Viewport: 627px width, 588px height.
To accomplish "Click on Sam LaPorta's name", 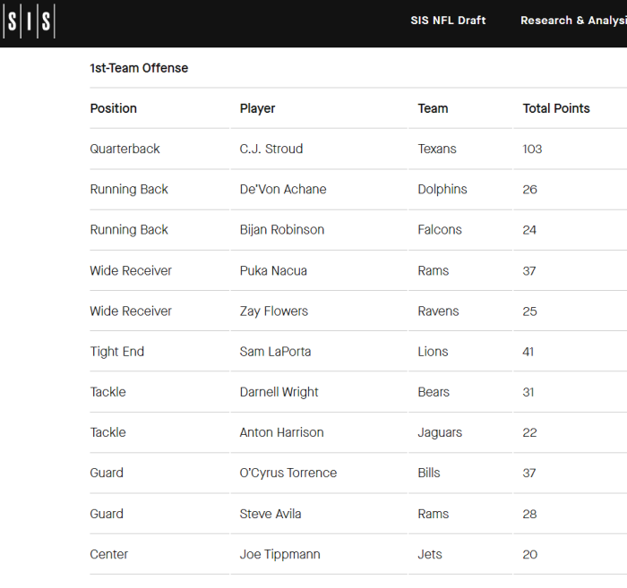I will pyautogui.click(x=275, y=351).
